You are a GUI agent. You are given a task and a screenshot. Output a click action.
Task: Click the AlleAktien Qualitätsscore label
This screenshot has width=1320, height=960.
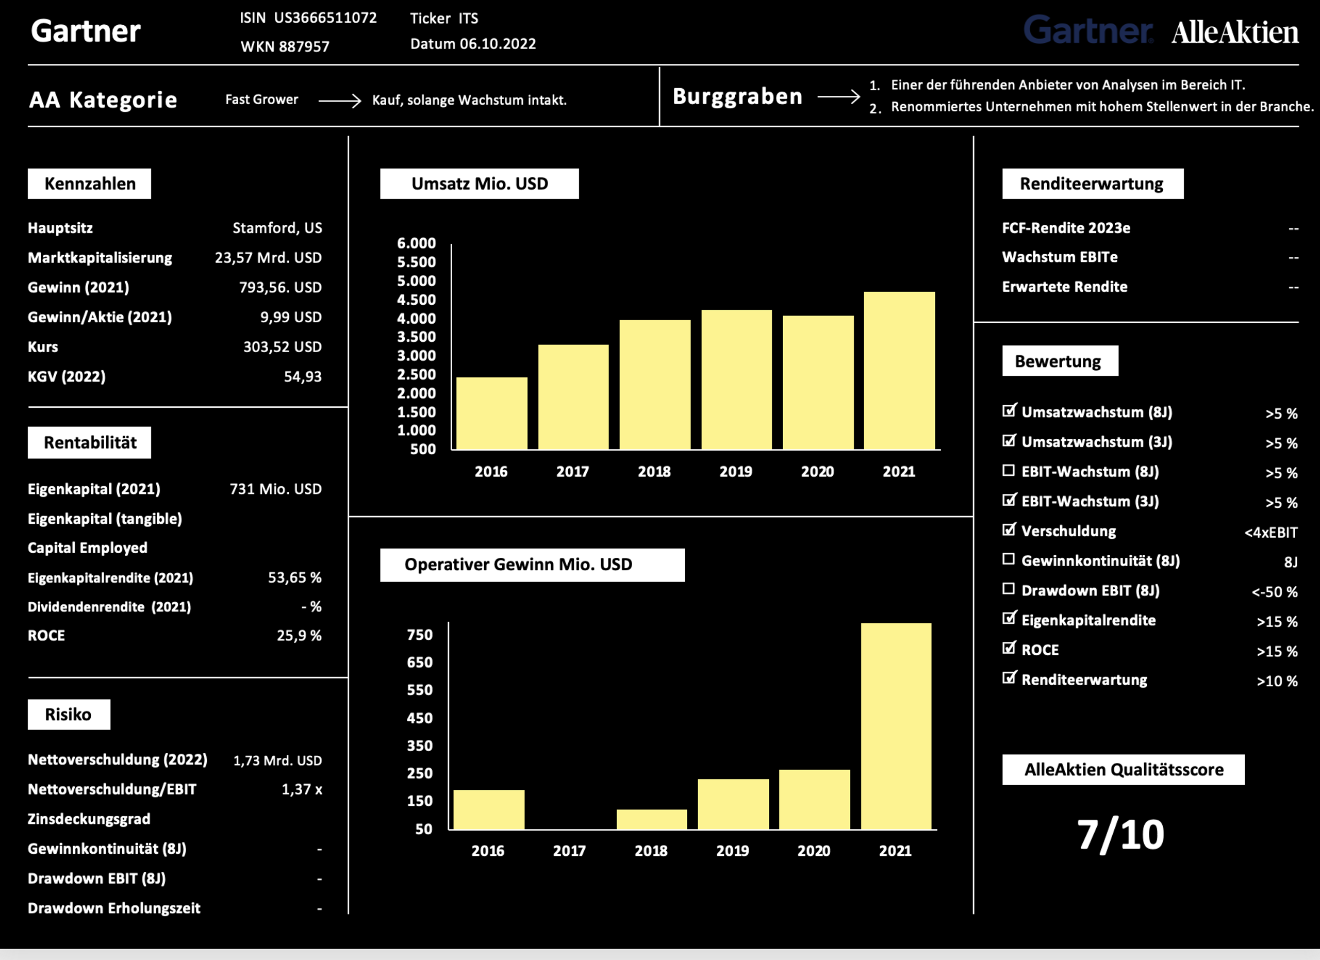pos(1123,770)
